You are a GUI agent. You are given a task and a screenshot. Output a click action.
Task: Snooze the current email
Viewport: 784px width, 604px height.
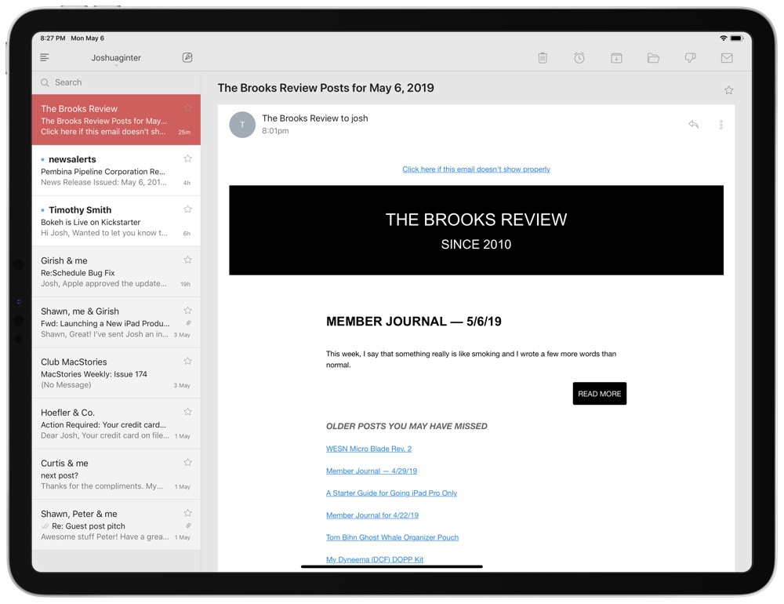click(579, 57)
